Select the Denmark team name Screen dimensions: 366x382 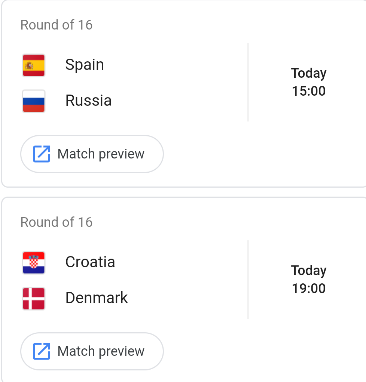pos(97,298)
